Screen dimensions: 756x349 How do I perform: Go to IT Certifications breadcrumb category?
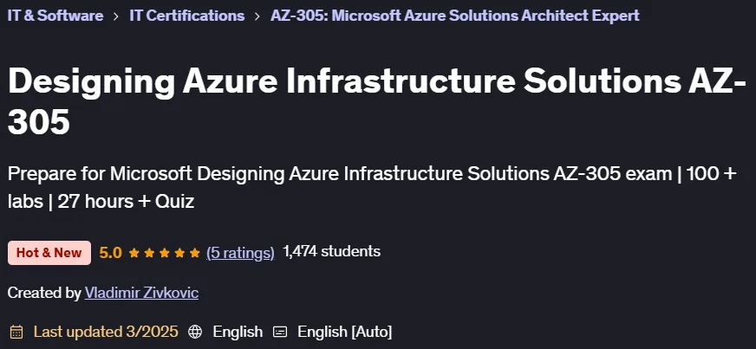(187, 16)
